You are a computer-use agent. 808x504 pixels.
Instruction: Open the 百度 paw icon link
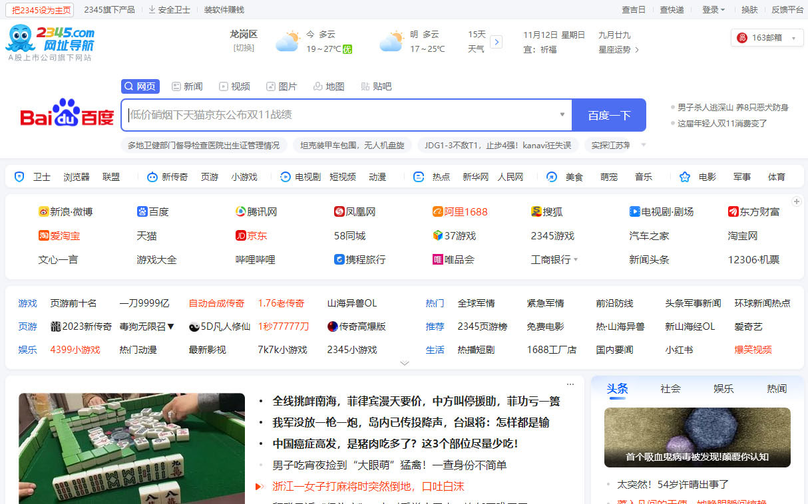(x=142, y=211)
